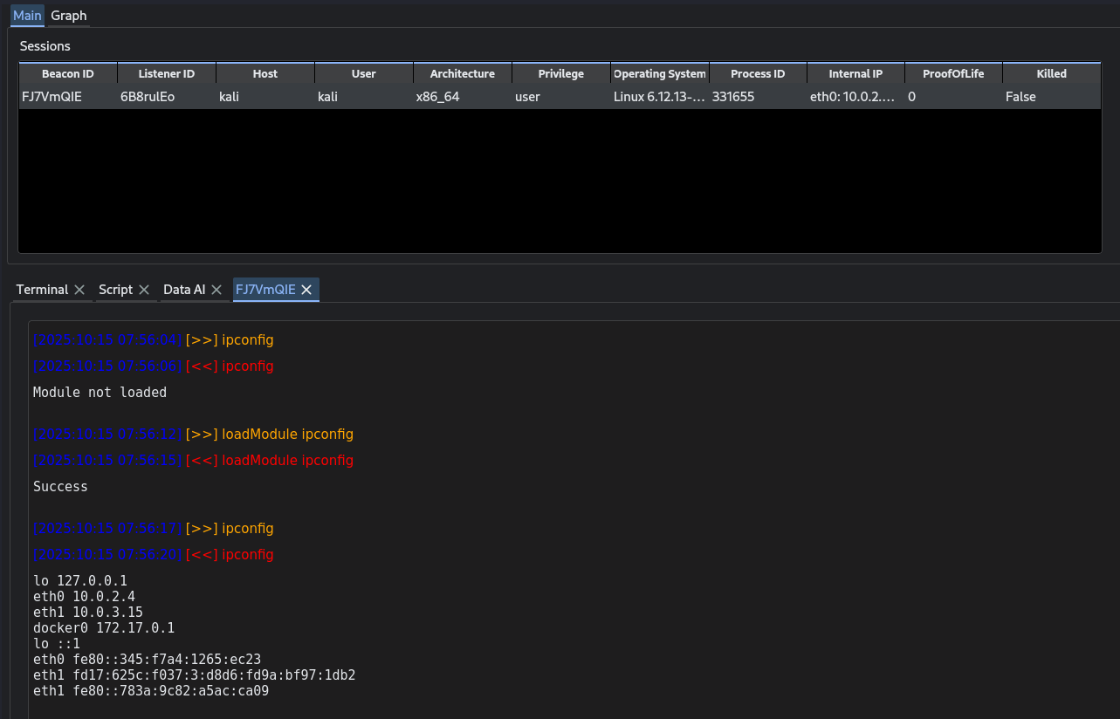Screen dimensions: 1120x719
Task: Close the Terminal tab
Action: click(79, 290)
